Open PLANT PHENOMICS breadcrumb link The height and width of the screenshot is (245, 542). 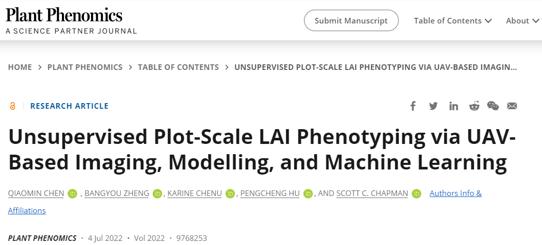point(85,67)
